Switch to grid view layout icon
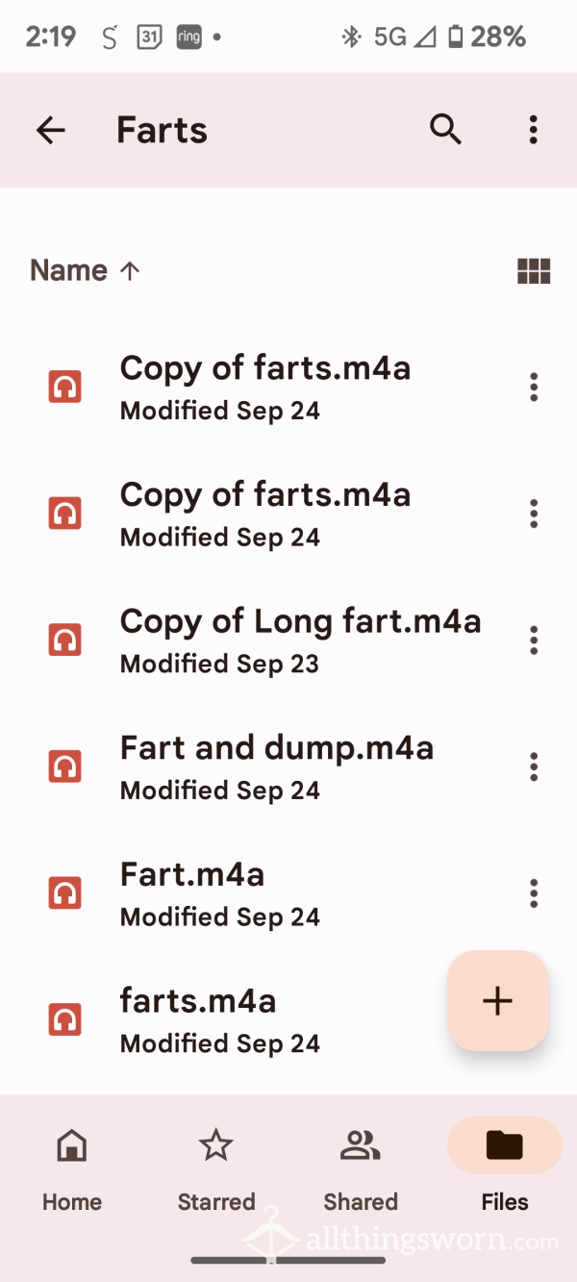Screen dimensions: 577x1282 pyautogui.click(x=534, y=271)
